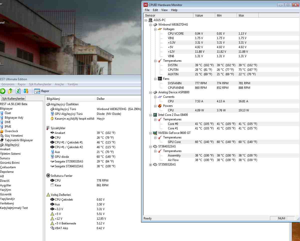Screen dimensions: 300x241
Task: Select the Seagate ST3500320AS temperature row in EVEREST
Action: [x=93, y=162]
